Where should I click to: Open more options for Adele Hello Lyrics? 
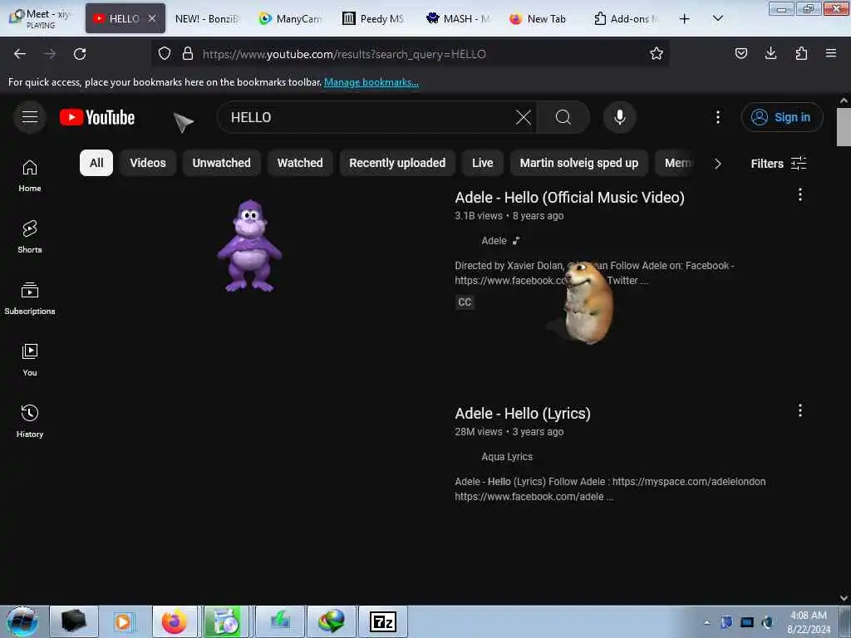(x=800, y=410)
